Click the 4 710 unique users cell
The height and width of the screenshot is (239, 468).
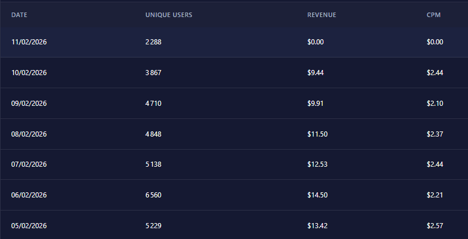click(x=154, y=103)
